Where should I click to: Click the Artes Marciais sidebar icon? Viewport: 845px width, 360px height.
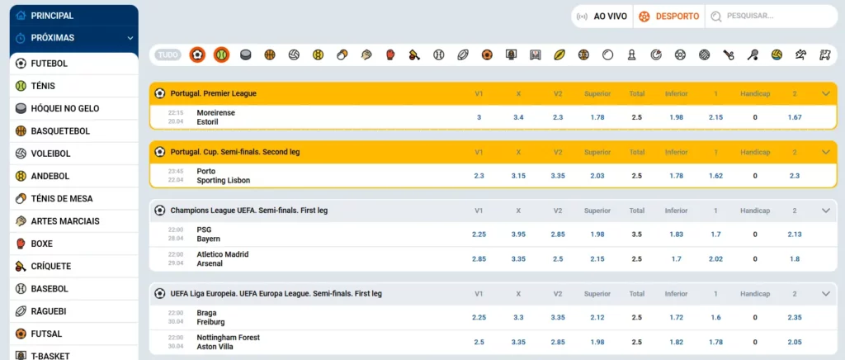21,221
